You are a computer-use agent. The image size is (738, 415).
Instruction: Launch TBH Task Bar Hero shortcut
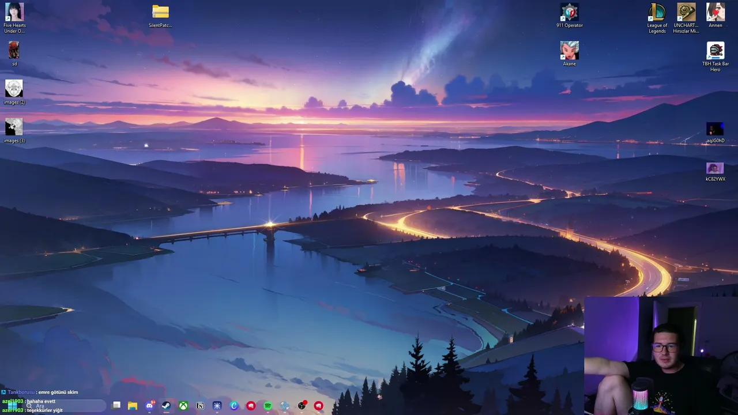[x=716, y=56]
